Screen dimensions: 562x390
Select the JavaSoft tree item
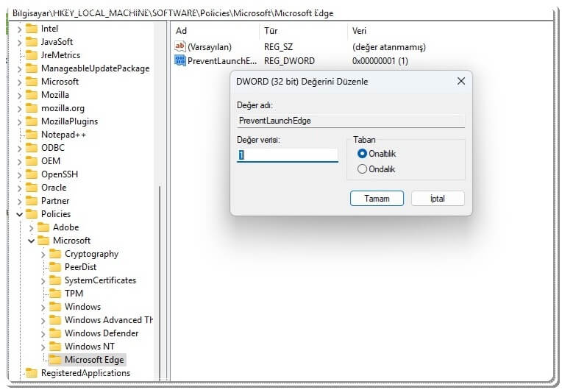57,42
